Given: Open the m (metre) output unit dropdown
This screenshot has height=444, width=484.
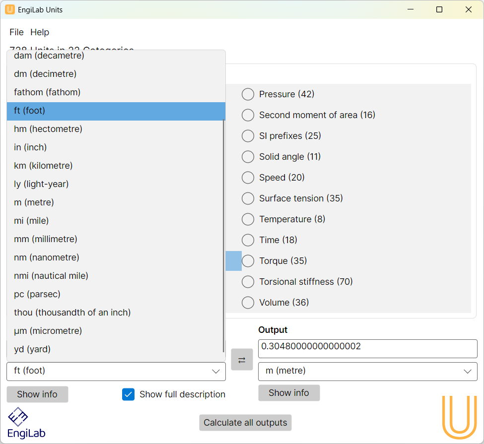Looking at the screenshot, I should point(367,371).
